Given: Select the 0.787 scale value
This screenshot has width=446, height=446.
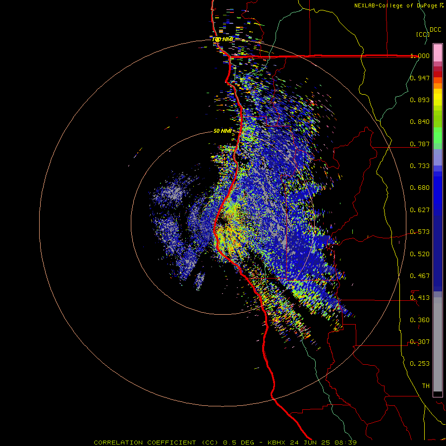Looking at the screenshot, I should (420, 144).
